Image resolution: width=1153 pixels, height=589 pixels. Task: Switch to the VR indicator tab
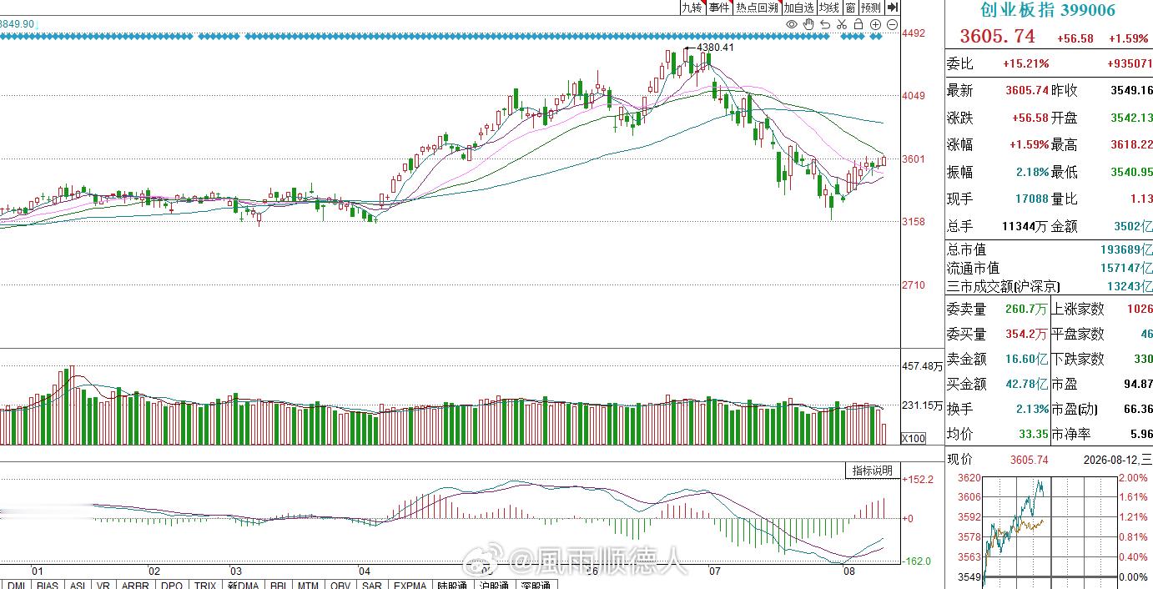(x=105, y=586)
